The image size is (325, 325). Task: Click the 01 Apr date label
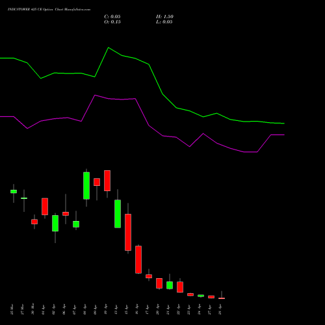tap(43, 309)
